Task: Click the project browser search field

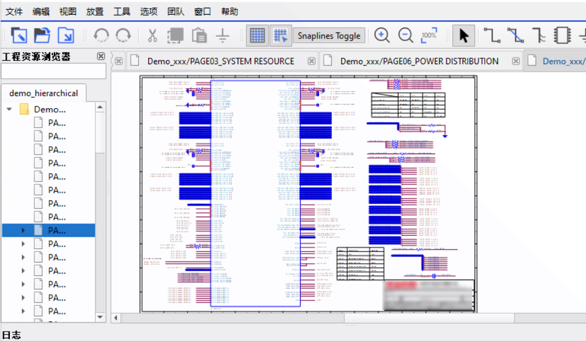Action: click(54, 72)
